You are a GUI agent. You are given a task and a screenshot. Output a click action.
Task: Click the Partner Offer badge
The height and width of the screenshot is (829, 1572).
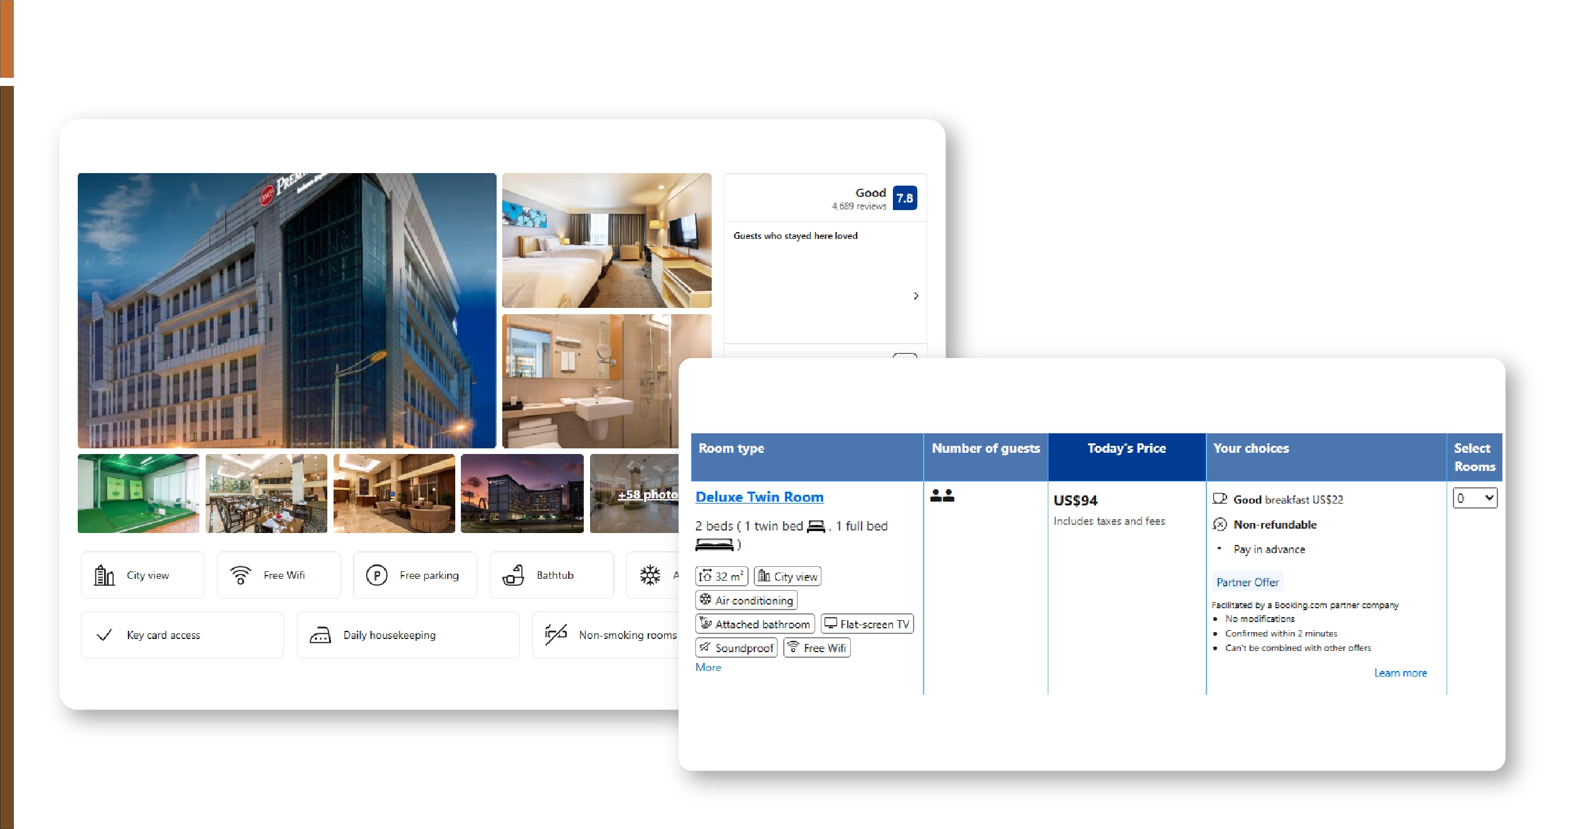pos(1247,582)
